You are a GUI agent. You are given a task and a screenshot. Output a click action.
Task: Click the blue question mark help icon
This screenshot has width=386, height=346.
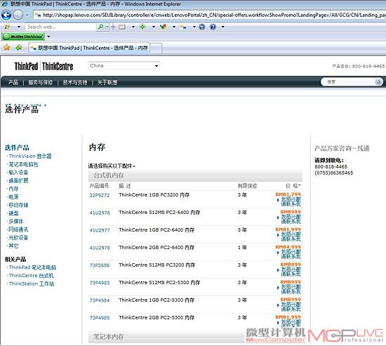pyautogui.click(x=213, y=27)
